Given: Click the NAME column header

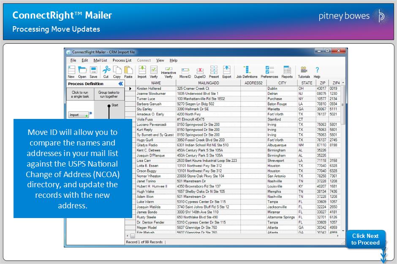Looking at the screenshot, I should pos(156,83).
